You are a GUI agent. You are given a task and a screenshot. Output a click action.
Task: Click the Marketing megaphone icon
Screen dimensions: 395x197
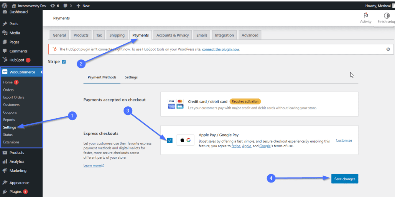5,171
